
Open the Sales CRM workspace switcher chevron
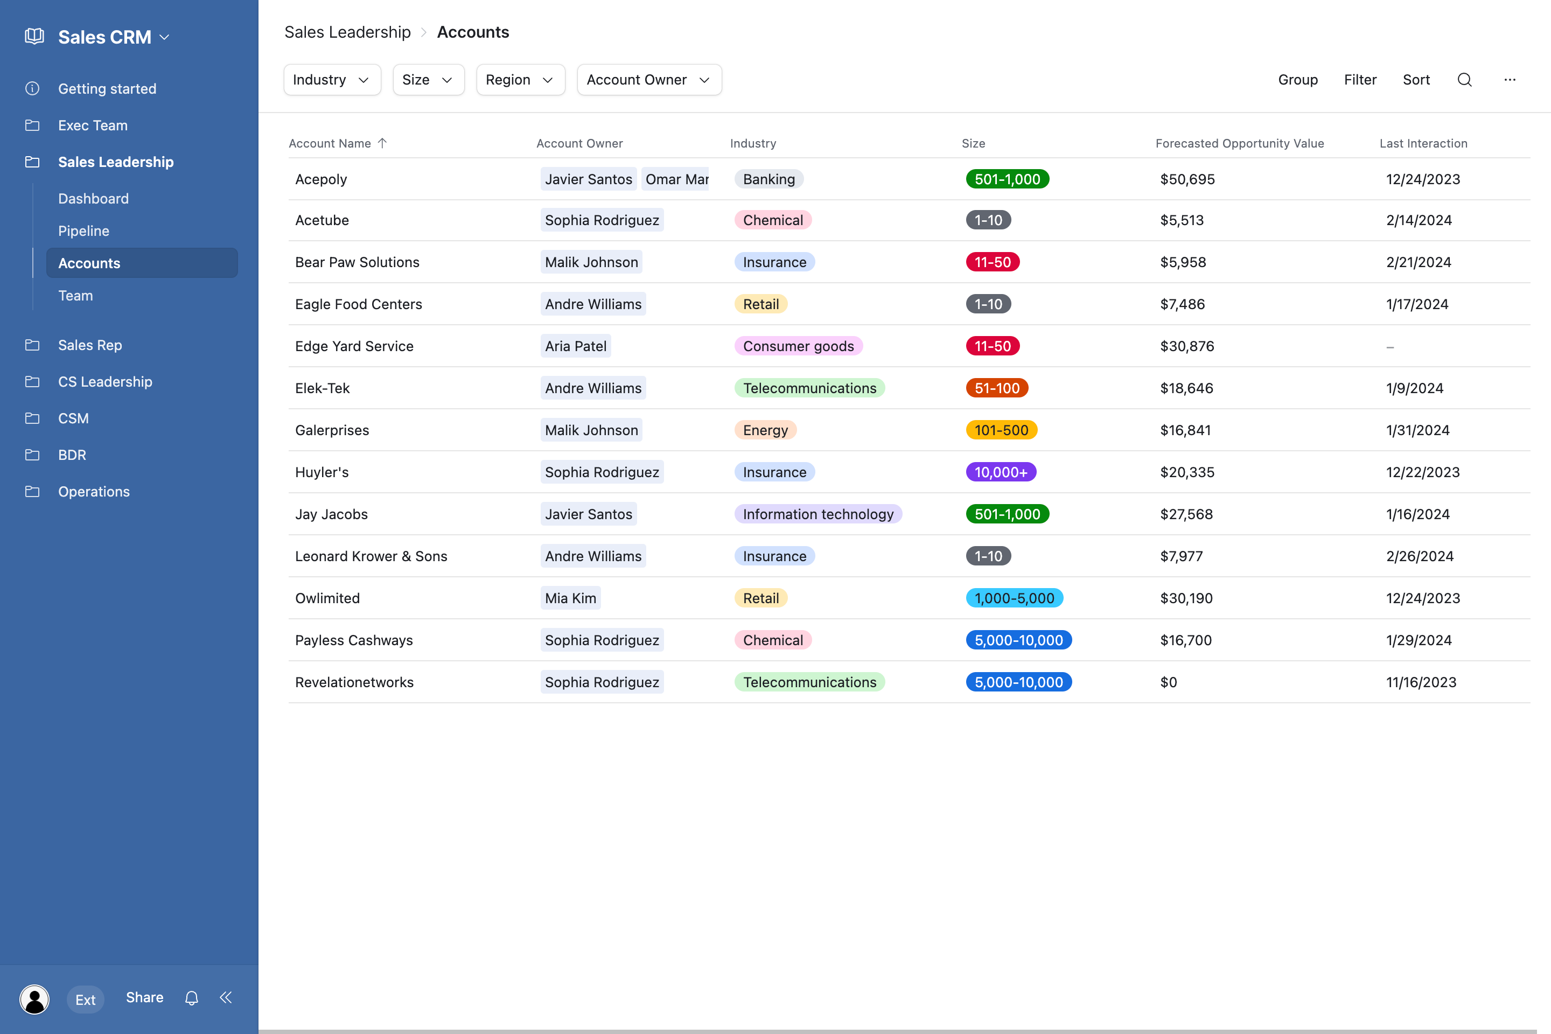coord(165,37)
